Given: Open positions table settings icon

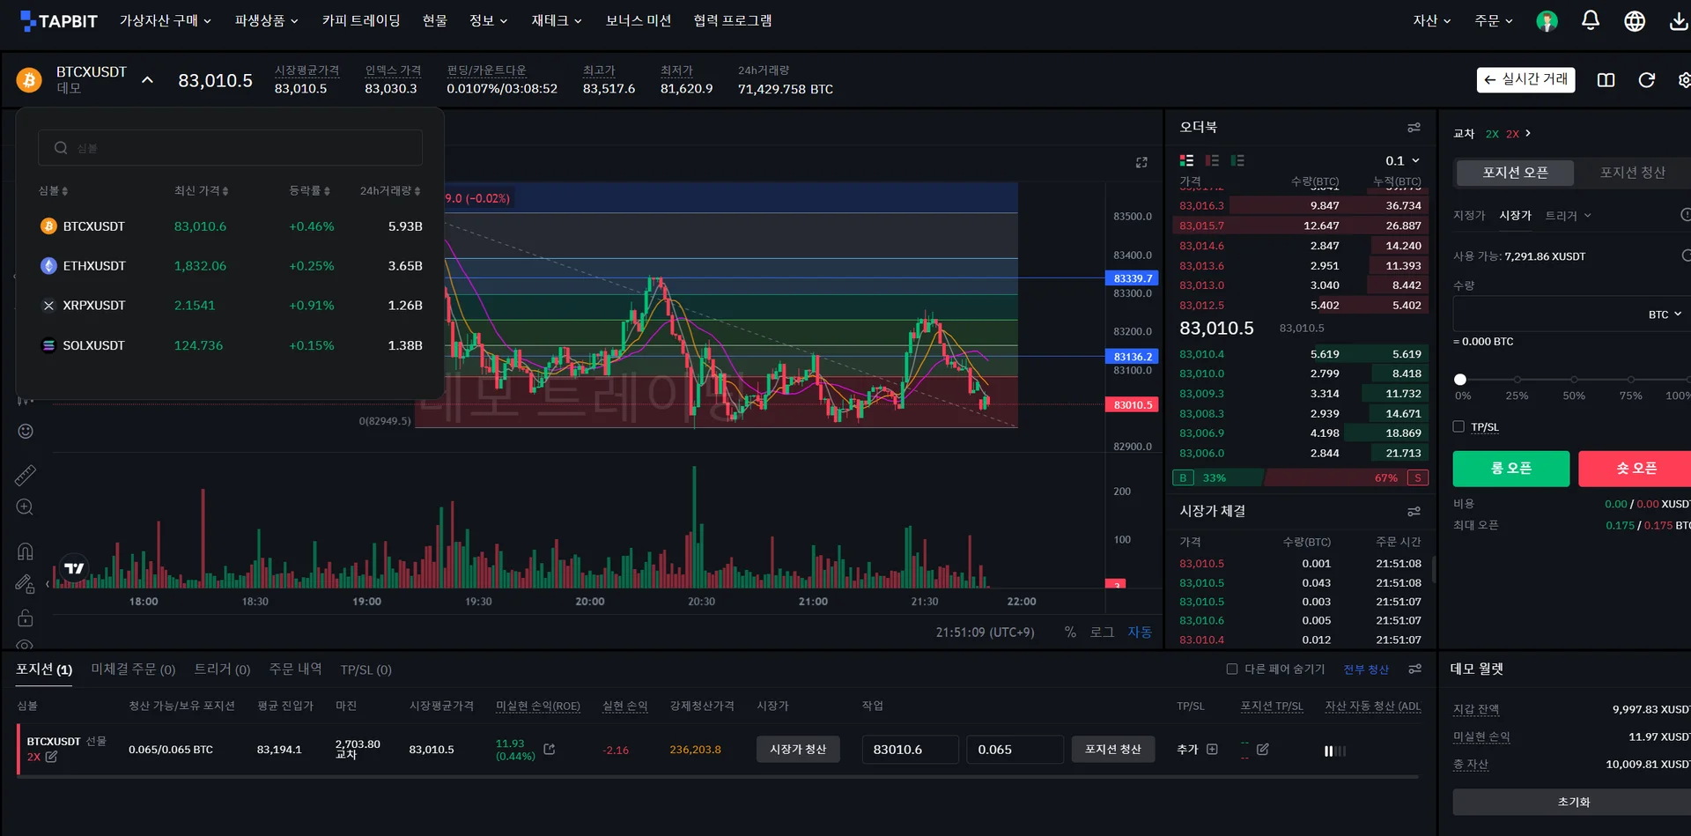Looking at the screenshot, I should (1414, 670).
